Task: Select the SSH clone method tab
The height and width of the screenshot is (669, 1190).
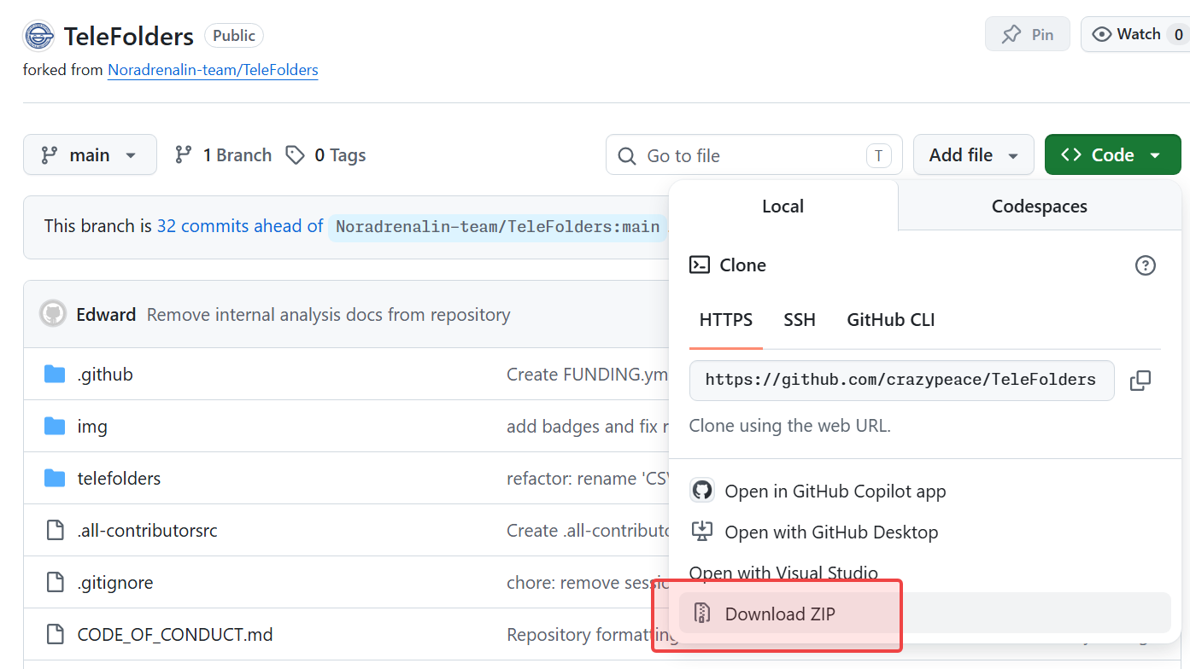Action: 800,320
